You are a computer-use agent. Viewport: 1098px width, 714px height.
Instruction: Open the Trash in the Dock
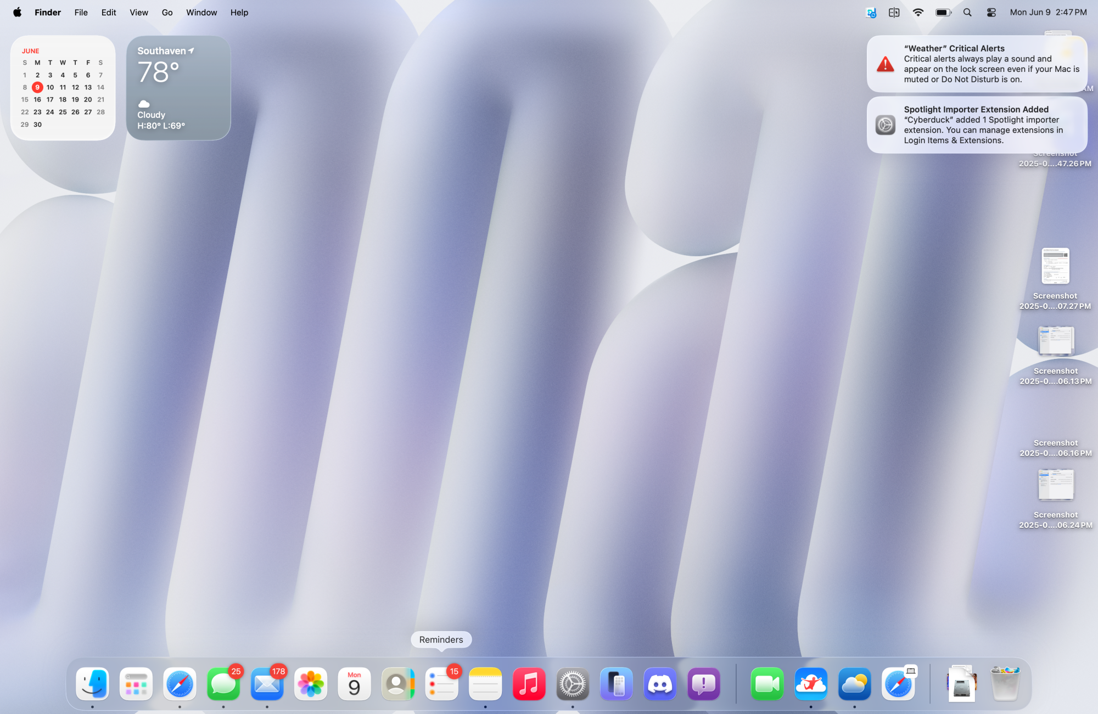1005,684
